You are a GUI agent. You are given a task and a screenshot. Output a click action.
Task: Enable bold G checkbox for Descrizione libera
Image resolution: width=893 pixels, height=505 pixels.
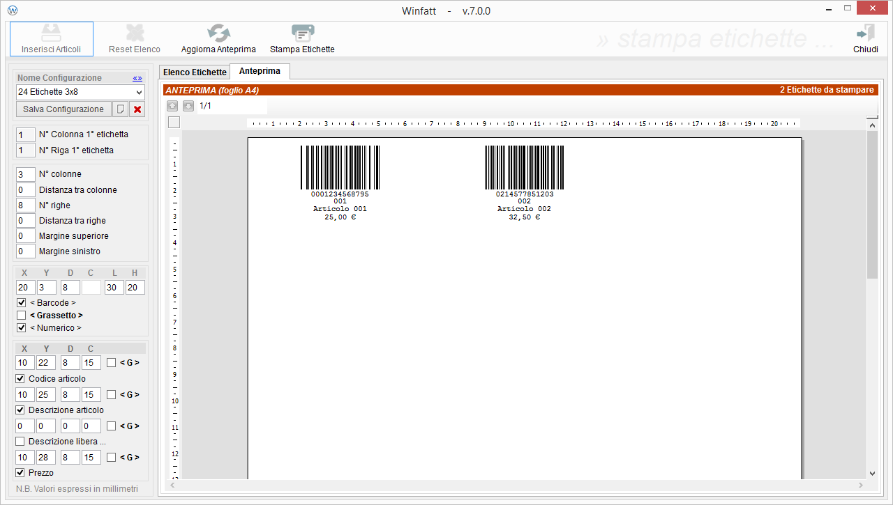click(112, 426)
